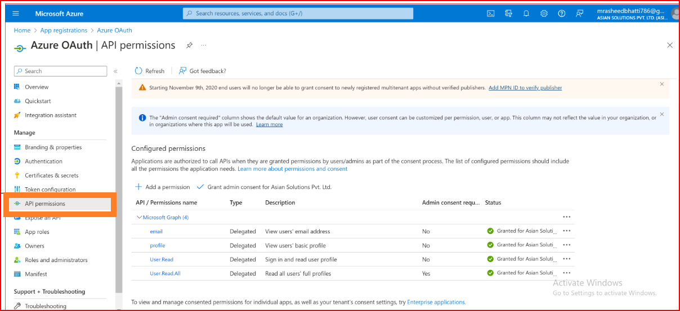The height and width of the screenshot is (311, 680).
Task: Open the profile permission link
Action: [158, 245]
